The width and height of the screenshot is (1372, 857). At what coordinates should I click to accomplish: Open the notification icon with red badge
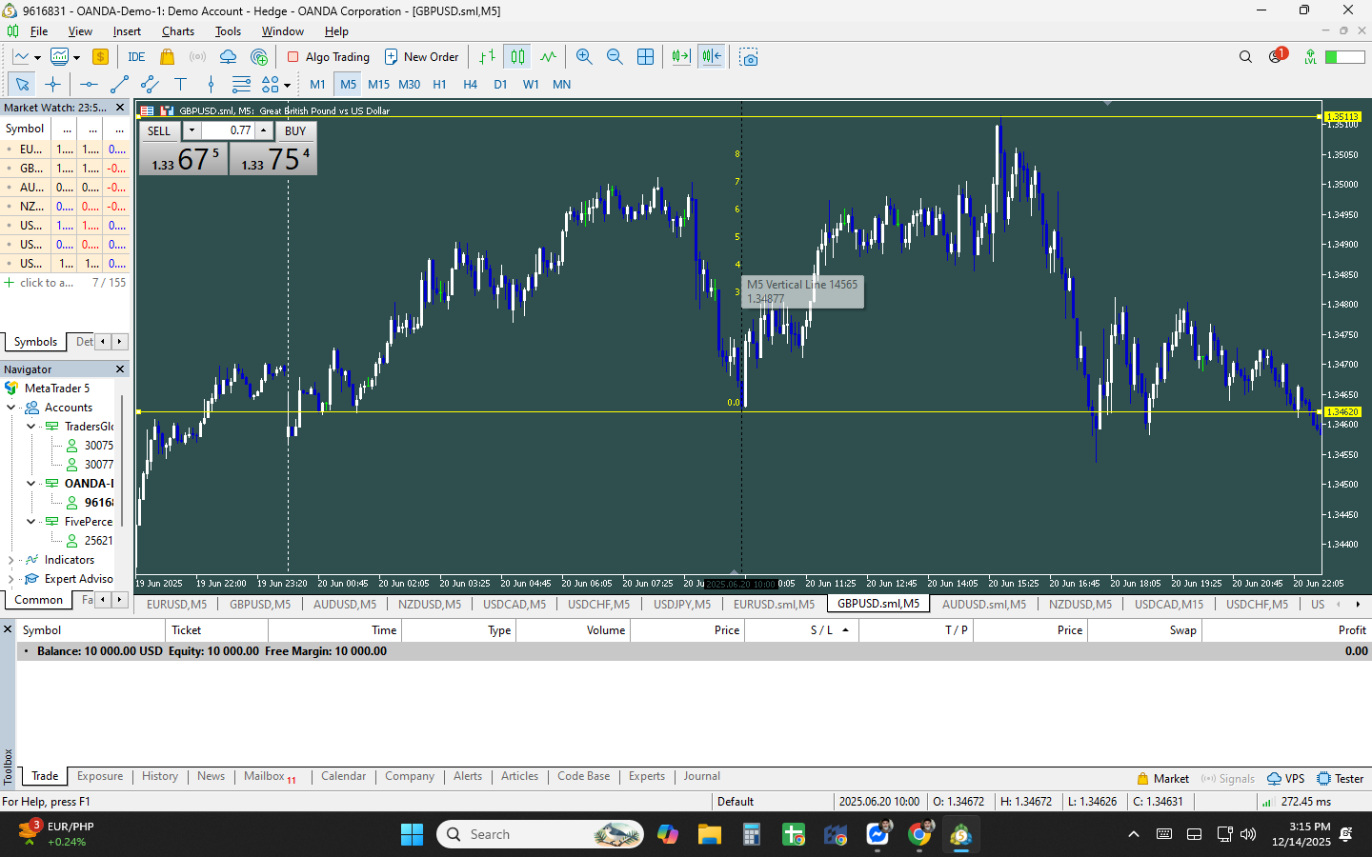(1277, 56)
